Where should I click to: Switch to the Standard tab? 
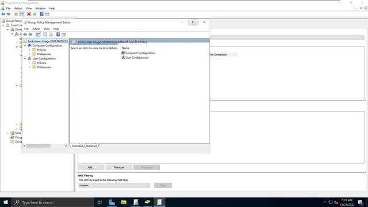click(x=91, y=146)
